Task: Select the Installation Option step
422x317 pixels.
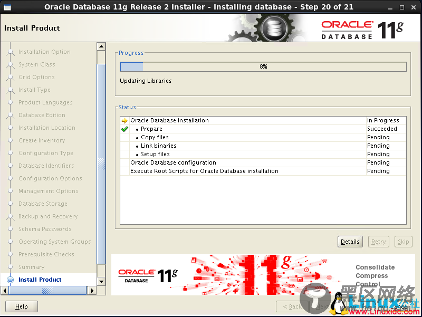Action: click(44, 52)
